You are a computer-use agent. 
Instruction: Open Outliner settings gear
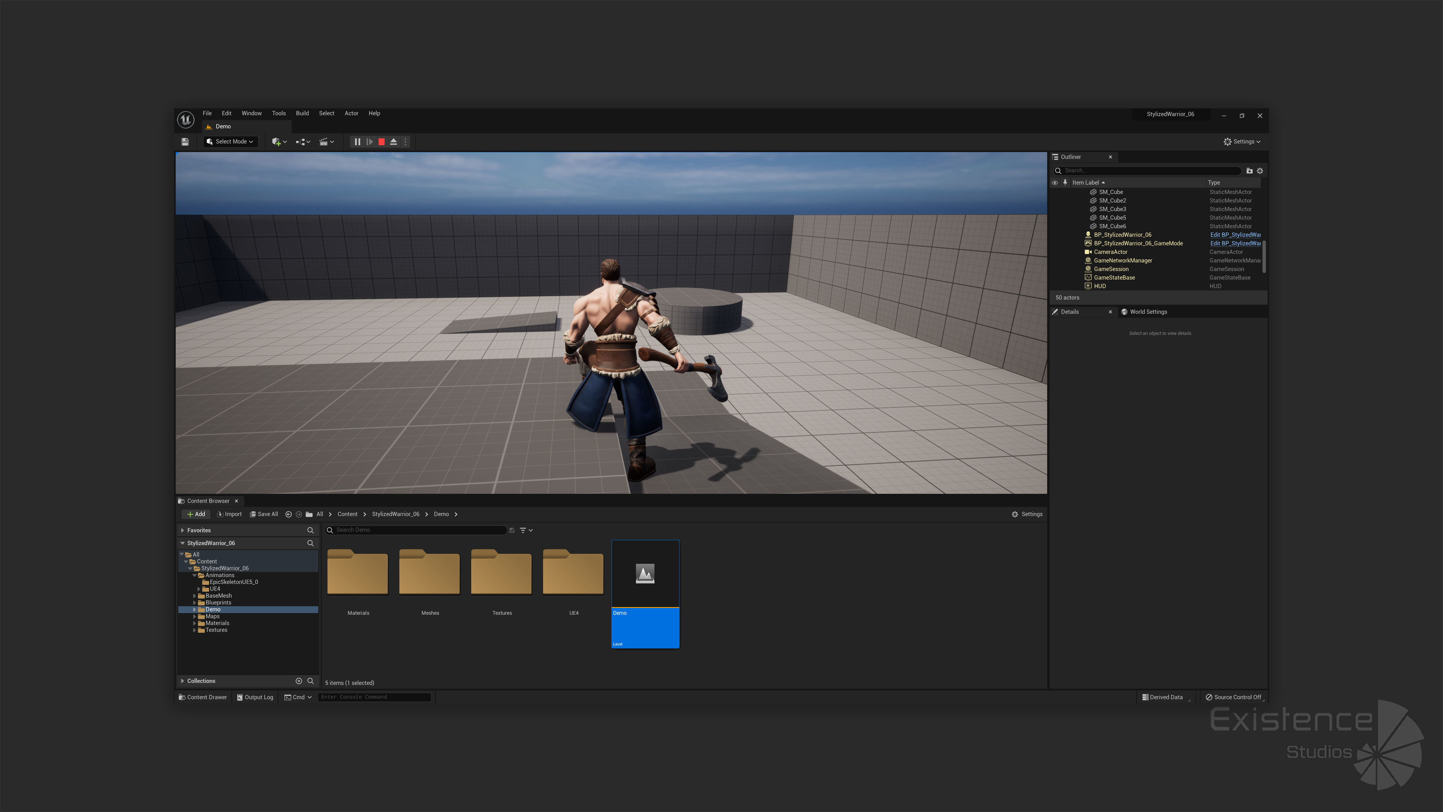(1260, 171)
